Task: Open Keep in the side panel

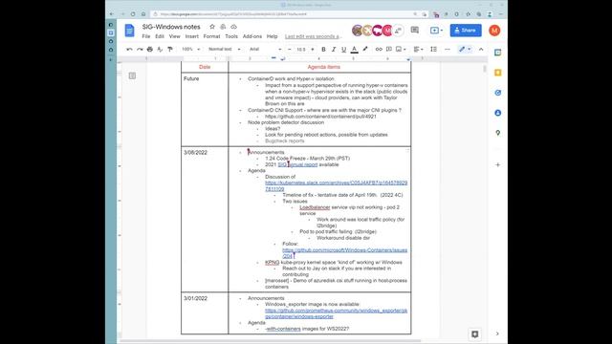Action: 497,73
